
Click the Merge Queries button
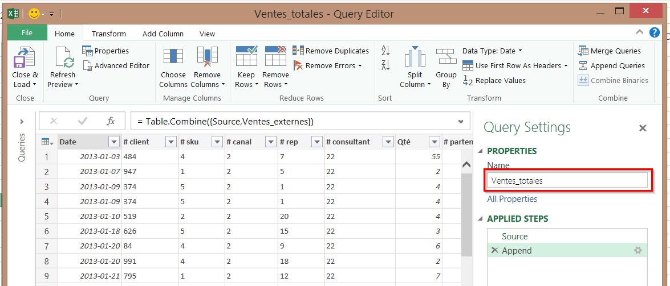click(610, 51)
